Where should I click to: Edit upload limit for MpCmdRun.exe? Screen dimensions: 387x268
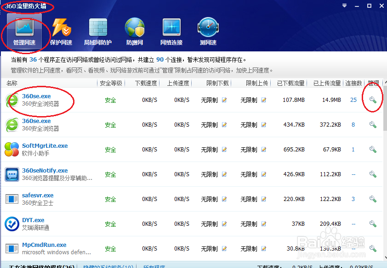coord(264,248)
